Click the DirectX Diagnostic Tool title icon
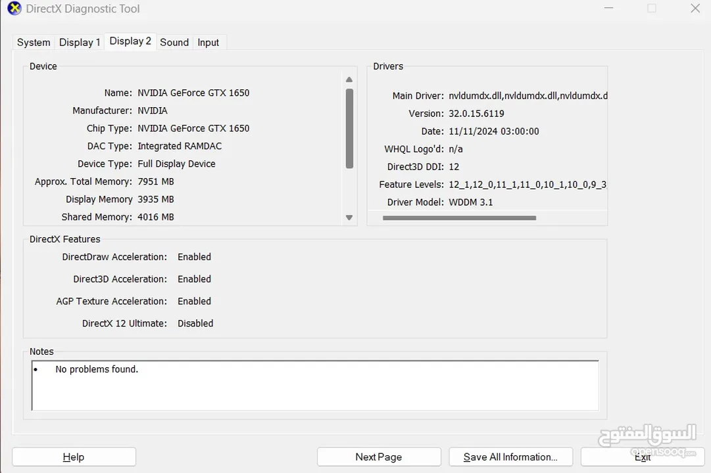 (14, 9)
